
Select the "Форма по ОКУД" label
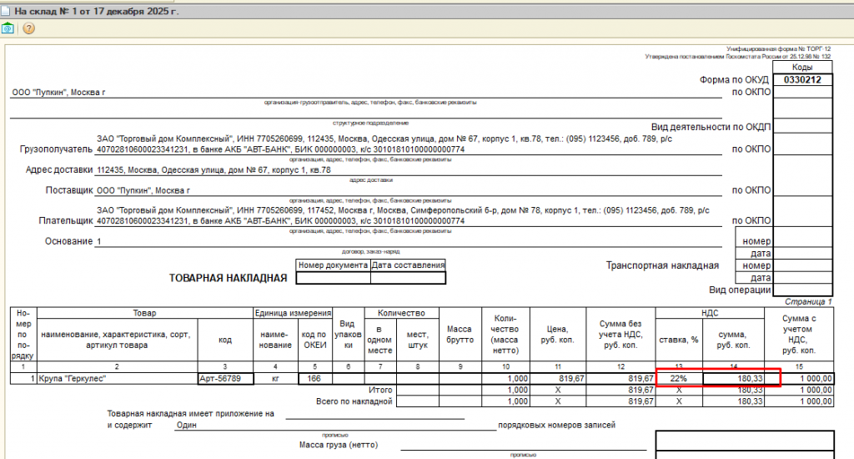[x=734, y=79]
